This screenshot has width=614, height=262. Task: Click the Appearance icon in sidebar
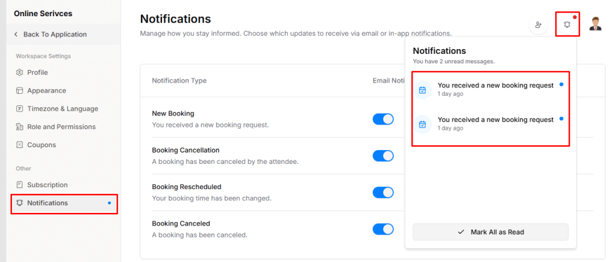20,91
